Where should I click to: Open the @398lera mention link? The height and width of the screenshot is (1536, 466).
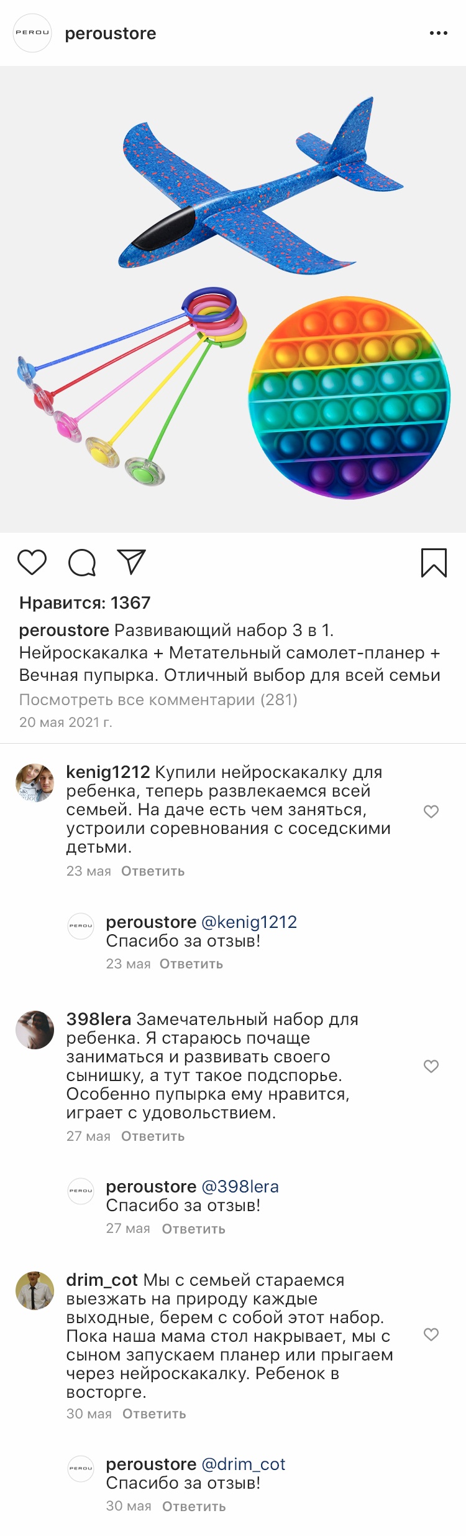[x=240, y=1186]
